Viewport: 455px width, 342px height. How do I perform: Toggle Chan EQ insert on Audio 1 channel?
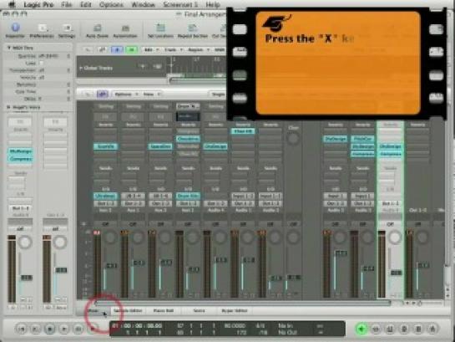pyautogui.click(x=243, y=131)
